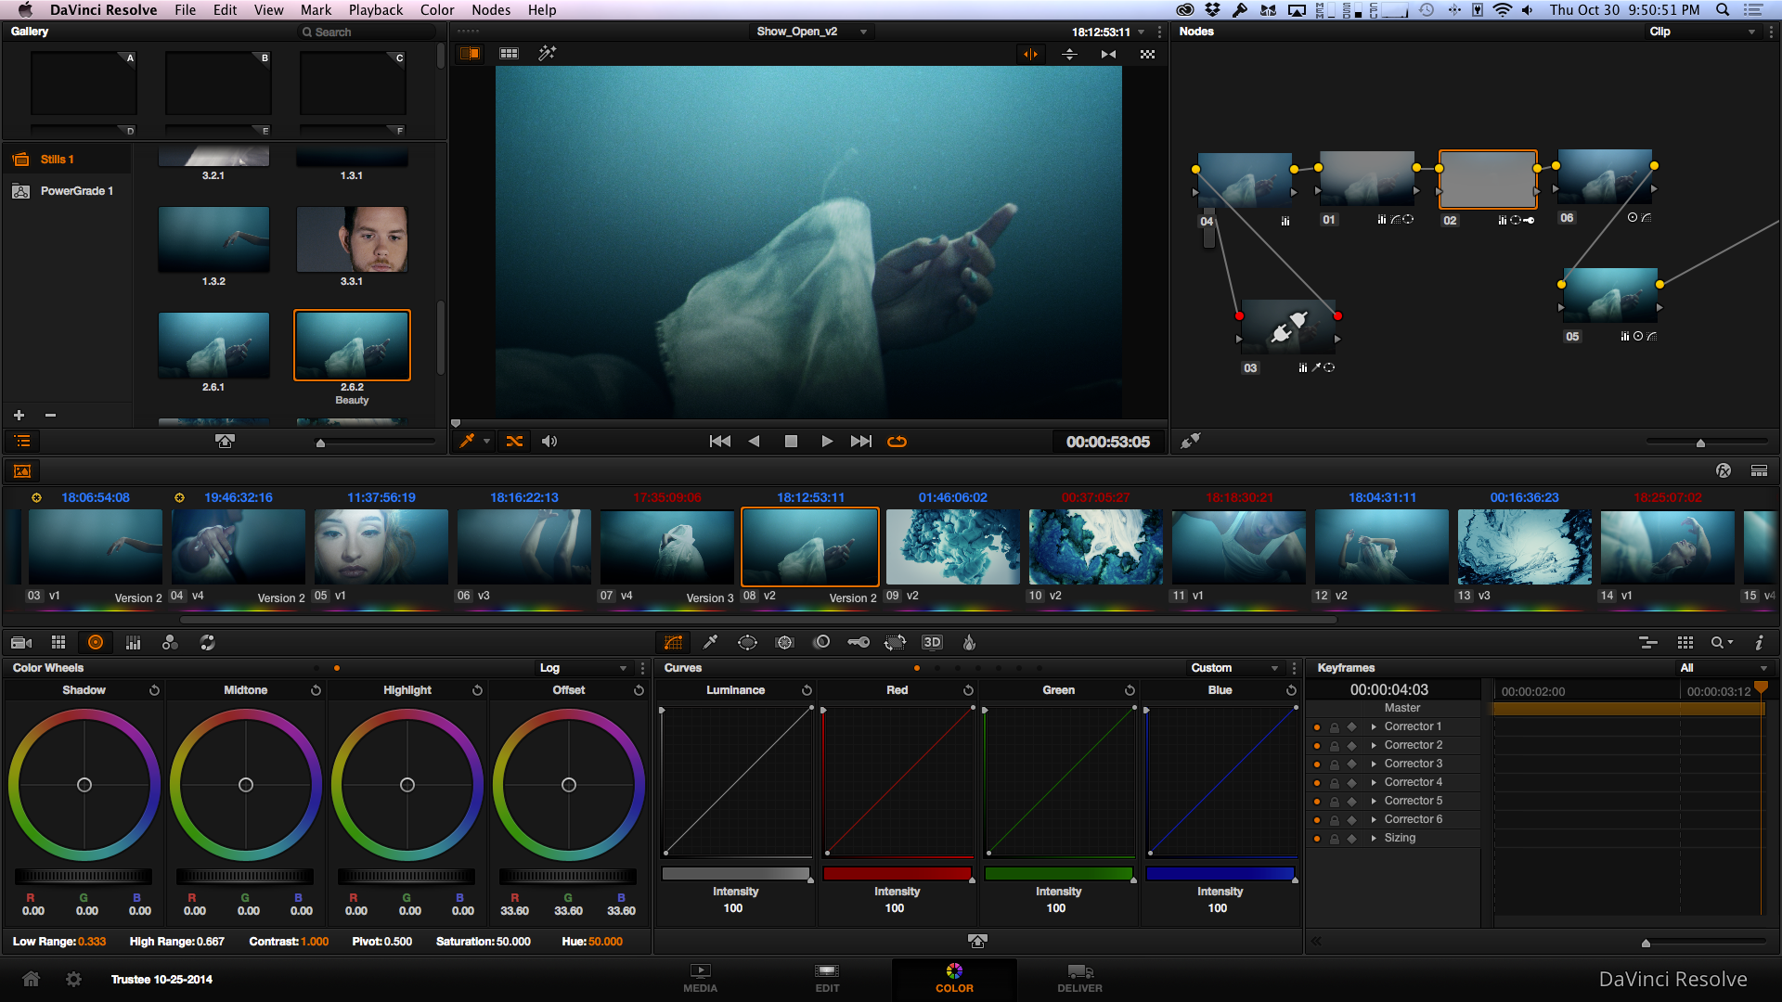
Task: Toggle enable dot for Corrector 1
Action: [x=1317, y=726]
